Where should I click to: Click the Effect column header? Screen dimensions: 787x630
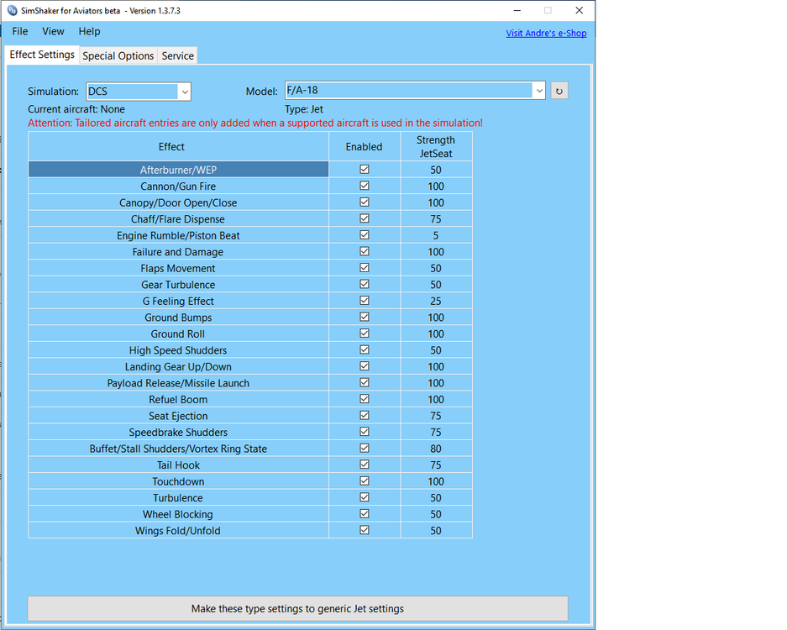click(178, 147)
